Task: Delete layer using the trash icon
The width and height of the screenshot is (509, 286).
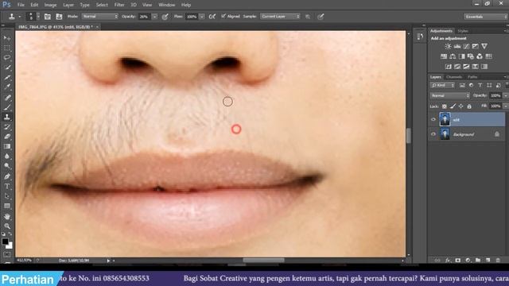Action: tap(498, 260)
